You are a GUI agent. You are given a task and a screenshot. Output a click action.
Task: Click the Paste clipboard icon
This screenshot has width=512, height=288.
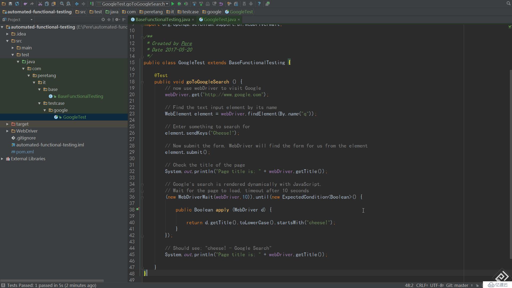[54, 4]
